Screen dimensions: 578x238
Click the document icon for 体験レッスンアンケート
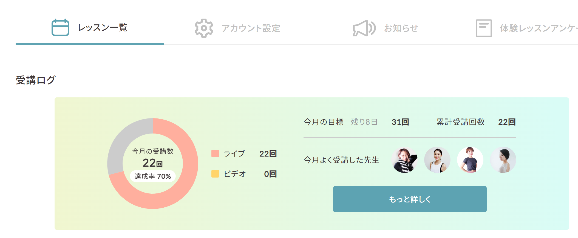tap(484, 28)
